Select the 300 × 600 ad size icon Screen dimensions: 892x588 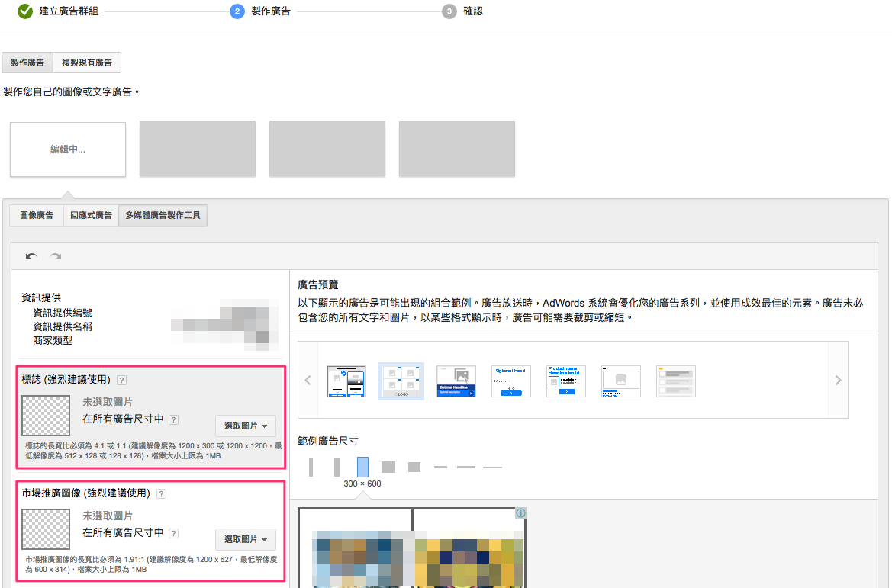pyautogui.click(x=362, y=466)
